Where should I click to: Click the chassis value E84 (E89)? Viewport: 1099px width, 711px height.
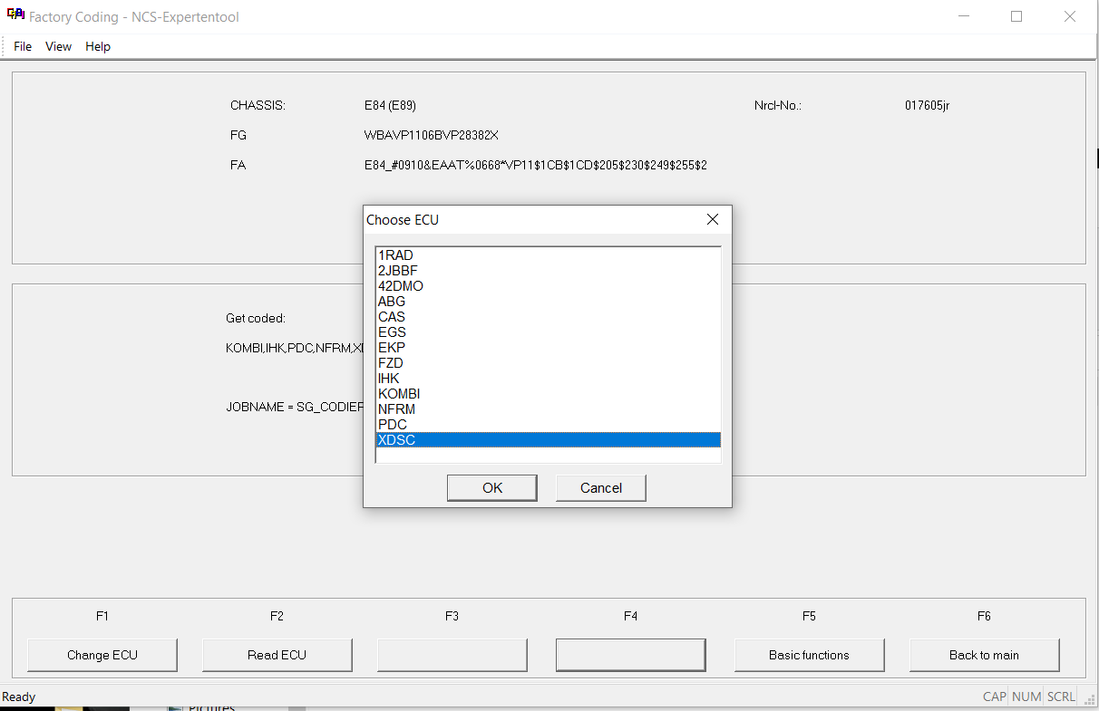click(x=390, y=105)
